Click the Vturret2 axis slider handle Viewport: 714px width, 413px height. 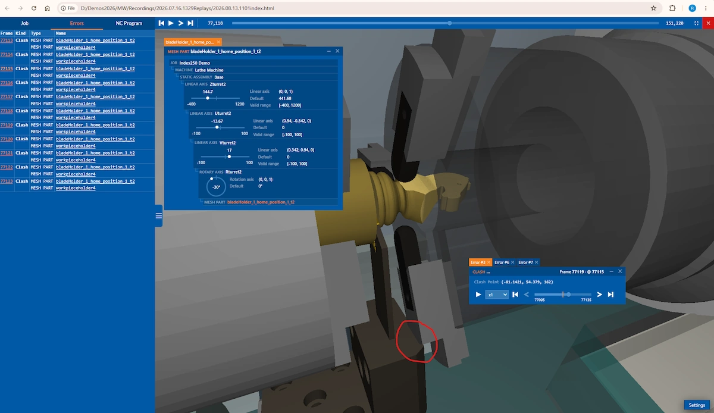pyautogui.click(x=229, y=157)
